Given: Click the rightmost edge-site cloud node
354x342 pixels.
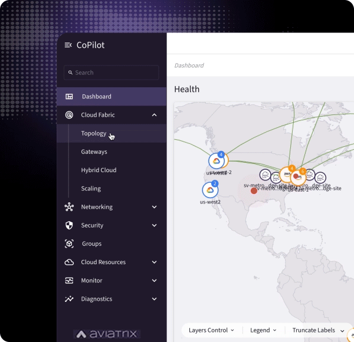Looking at the screenshot, I should pos(320,177).
